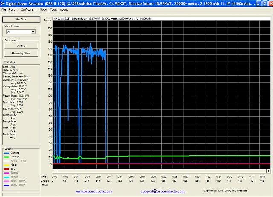Click the dark blue Tach2 legend swatch
The height and width of the screenshot is (197, 273).
tap(6, 186)
